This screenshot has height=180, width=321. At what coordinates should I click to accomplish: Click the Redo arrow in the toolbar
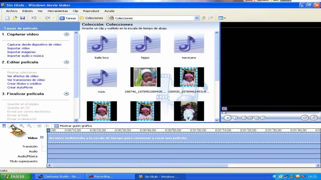48,18
